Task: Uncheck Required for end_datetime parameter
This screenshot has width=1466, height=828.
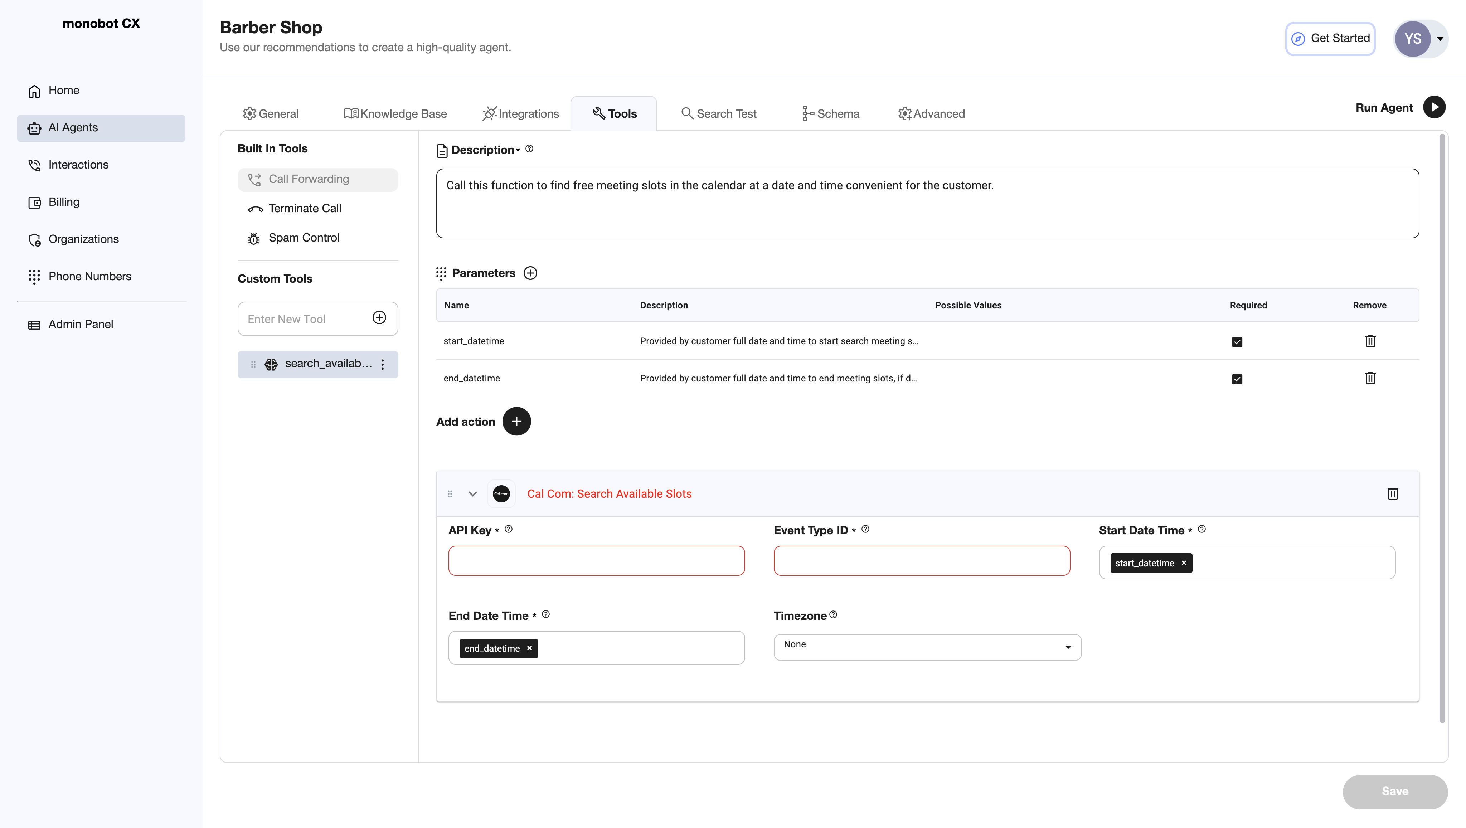Action: point(1237,379)
